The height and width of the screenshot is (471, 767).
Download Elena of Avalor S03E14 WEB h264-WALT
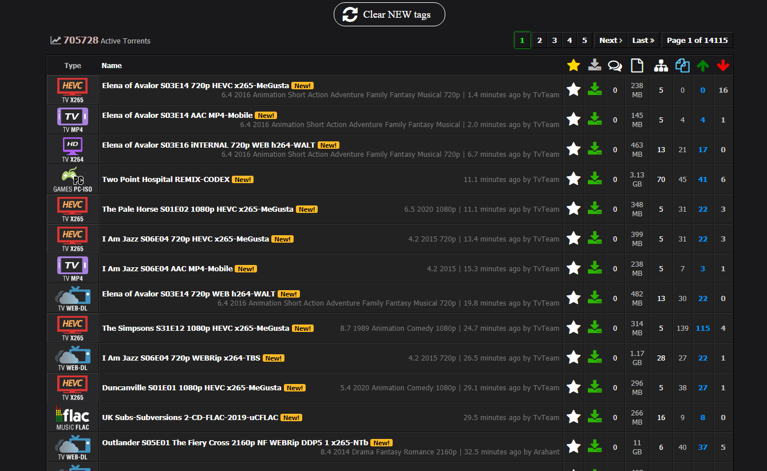(x=595, y=298)
